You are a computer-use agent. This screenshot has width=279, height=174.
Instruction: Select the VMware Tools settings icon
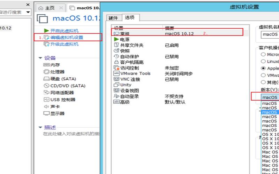pyautogui.click(x=116, y=73)
